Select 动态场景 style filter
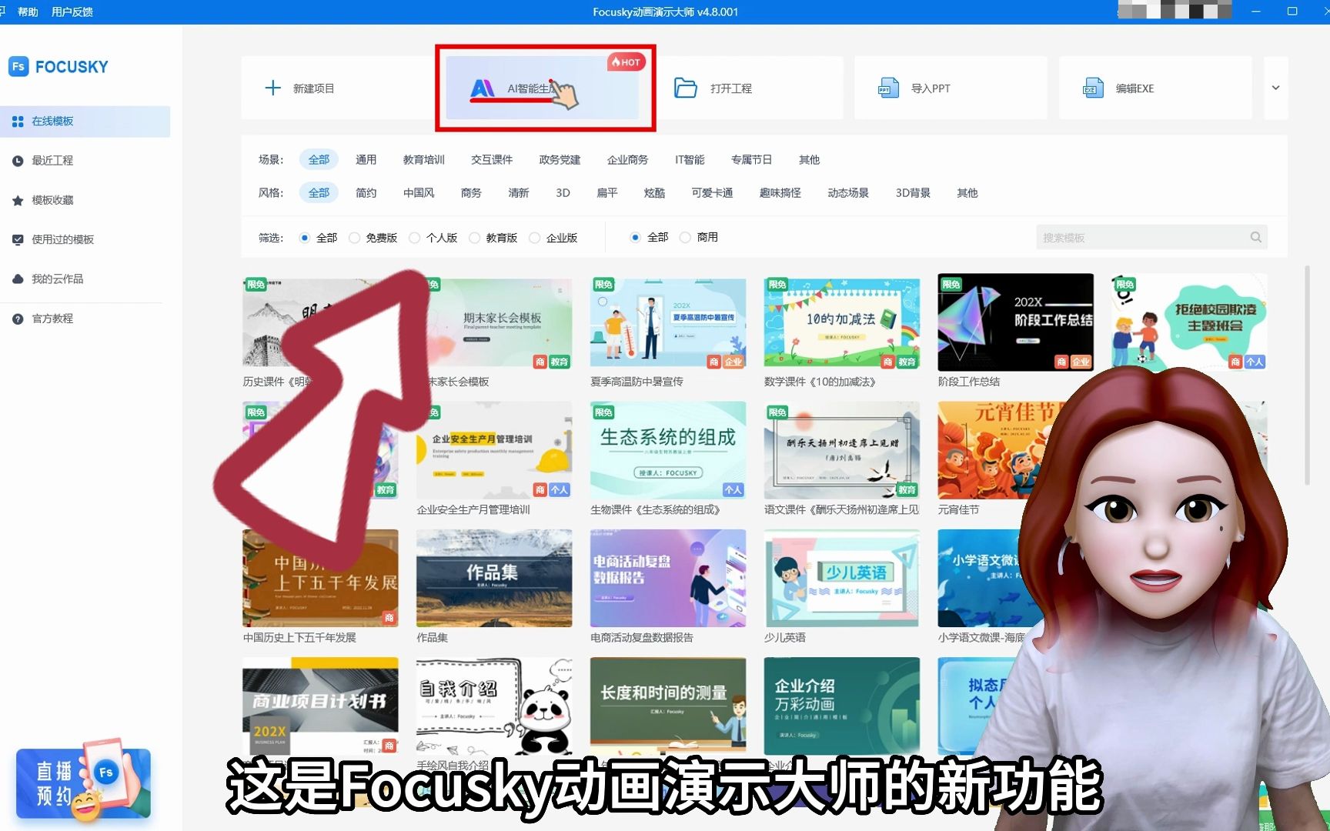The width and height of the screenshot is (1330, 831). (x=847, y=192)
